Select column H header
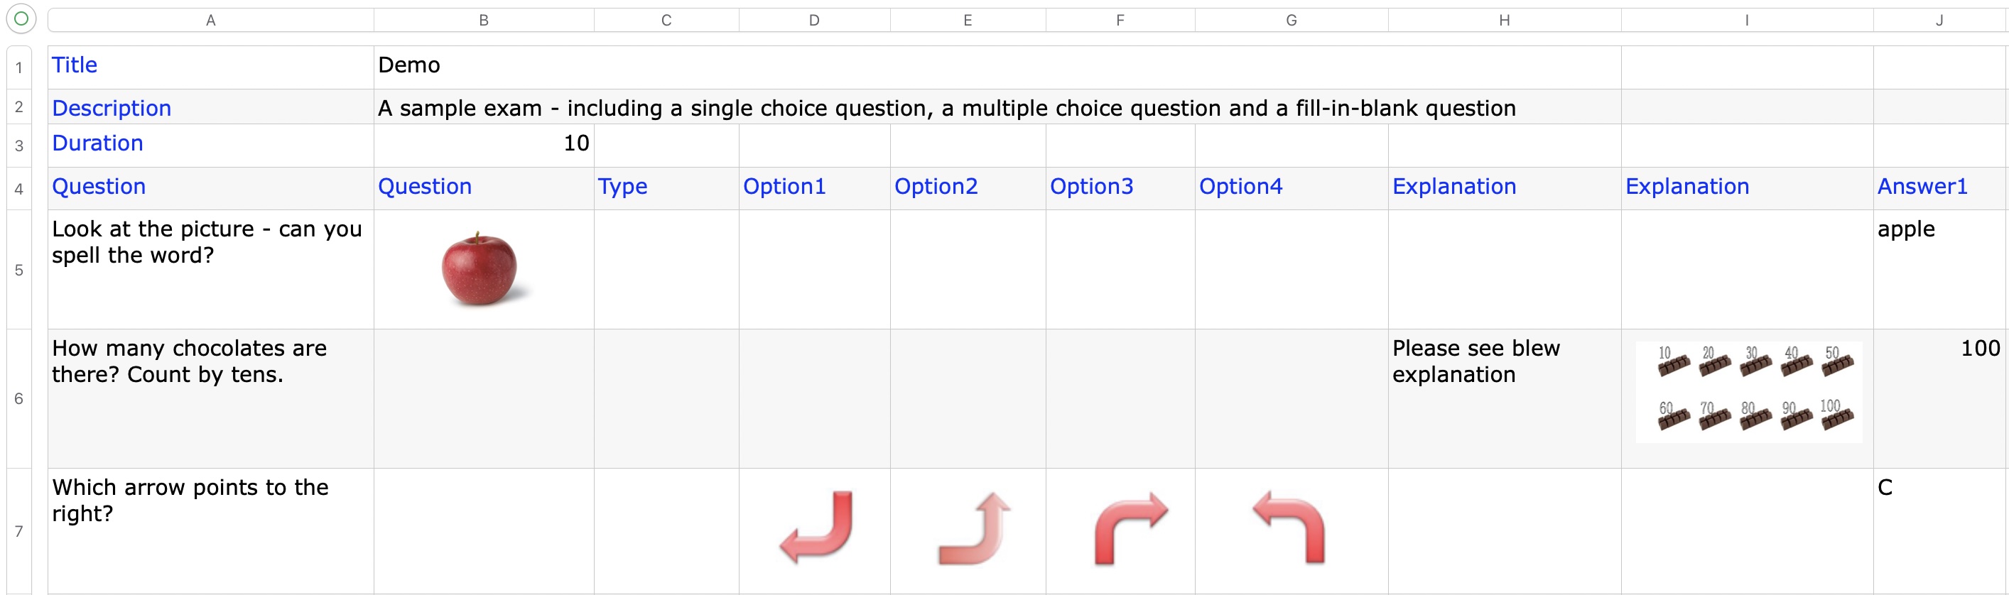The image size is (2009, 595). [x=1504, y=21]
